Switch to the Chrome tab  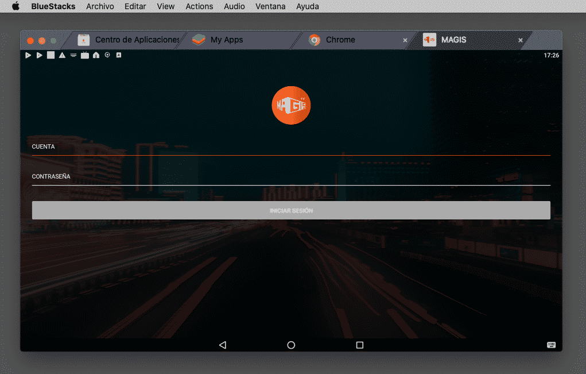pyautogui.click(x=340, y=40)
